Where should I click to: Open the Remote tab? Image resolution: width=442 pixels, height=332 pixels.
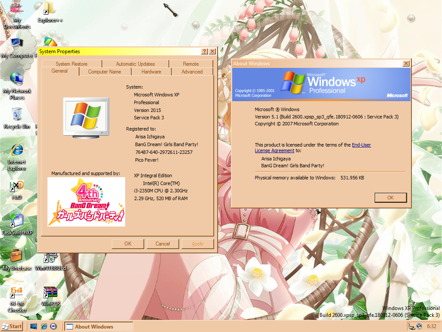pyautogui.click(x=191, y=64)
